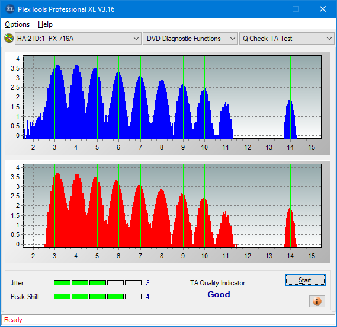Click the first green Jitter indicator segment

pos(62,283)
